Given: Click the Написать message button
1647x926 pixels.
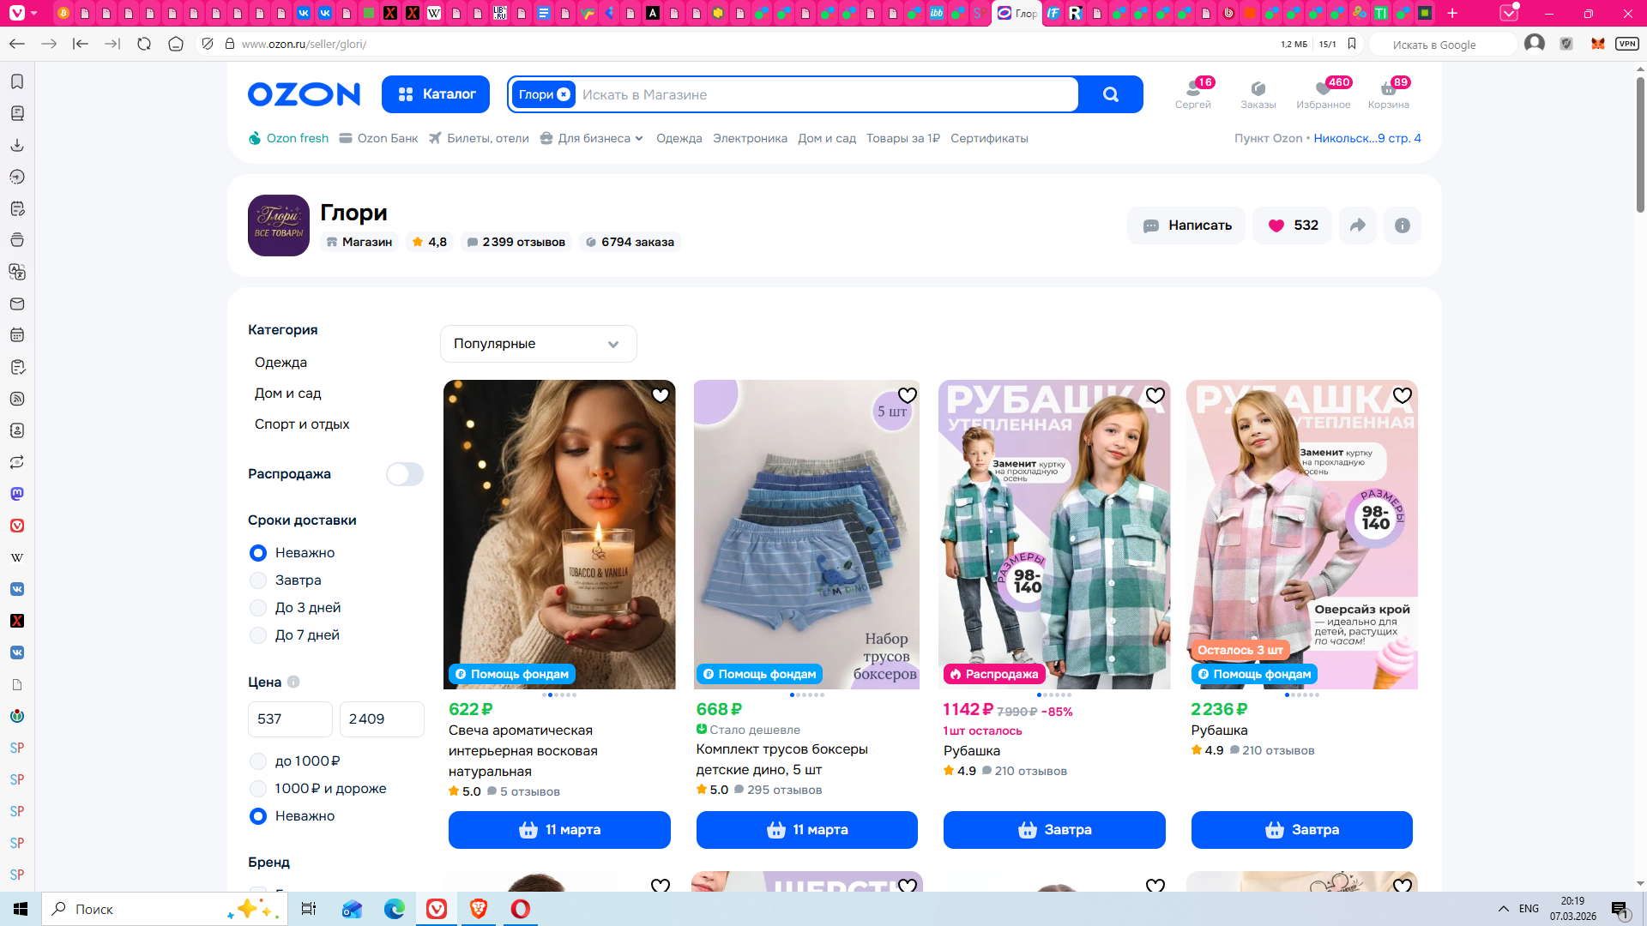Looking at the screenshot, I should click(x=1186, y=225).
